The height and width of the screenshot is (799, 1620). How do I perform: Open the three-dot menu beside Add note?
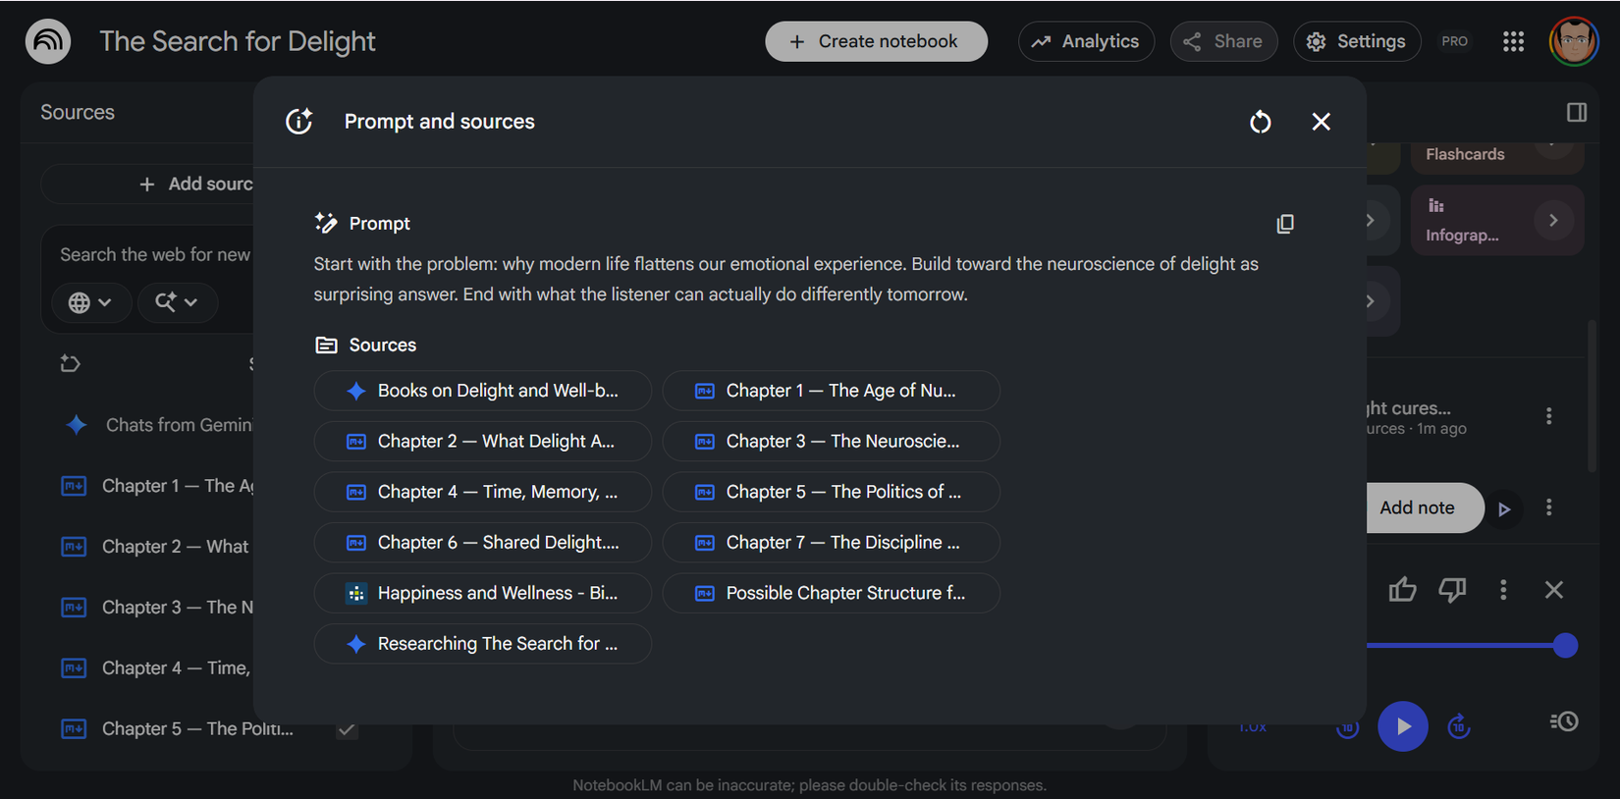pyautogui.click(x=1549, y=507)
